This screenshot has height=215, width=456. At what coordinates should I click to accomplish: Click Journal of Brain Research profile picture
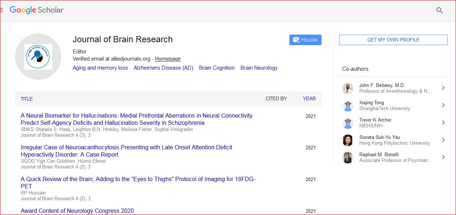pyautogui.click(x=38, y=57)
